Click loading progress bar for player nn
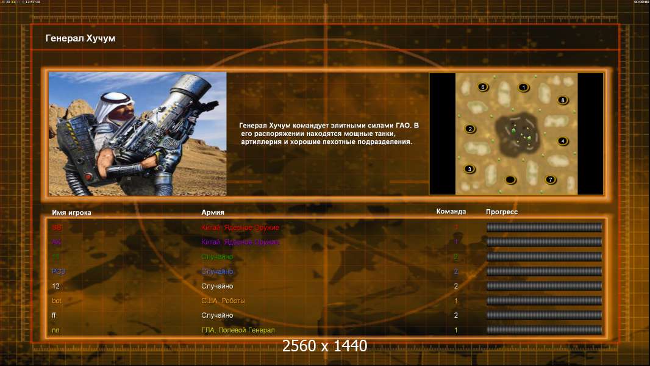Image resolution: width=650 pixels, height=366 pixels. coord(545,331)
